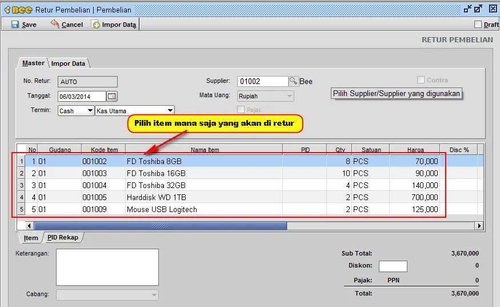
Task: Click the Gudang column header
Action: pyautogui.click(x=59, y=149)
